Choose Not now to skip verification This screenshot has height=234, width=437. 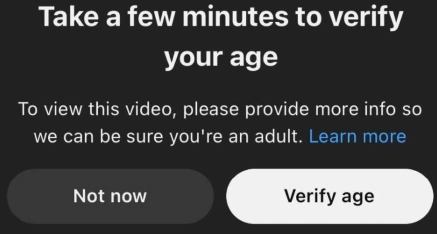pyautogui.click(x=110, y=196)
